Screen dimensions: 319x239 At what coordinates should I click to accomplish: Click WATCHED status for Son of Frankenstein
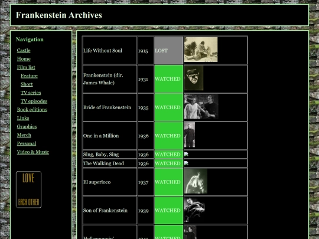168,211
